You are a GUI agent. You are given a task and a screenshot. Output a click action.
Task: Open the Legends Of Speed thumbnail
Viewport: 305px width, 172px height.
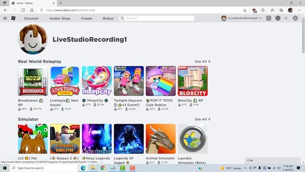pos(129,139)
